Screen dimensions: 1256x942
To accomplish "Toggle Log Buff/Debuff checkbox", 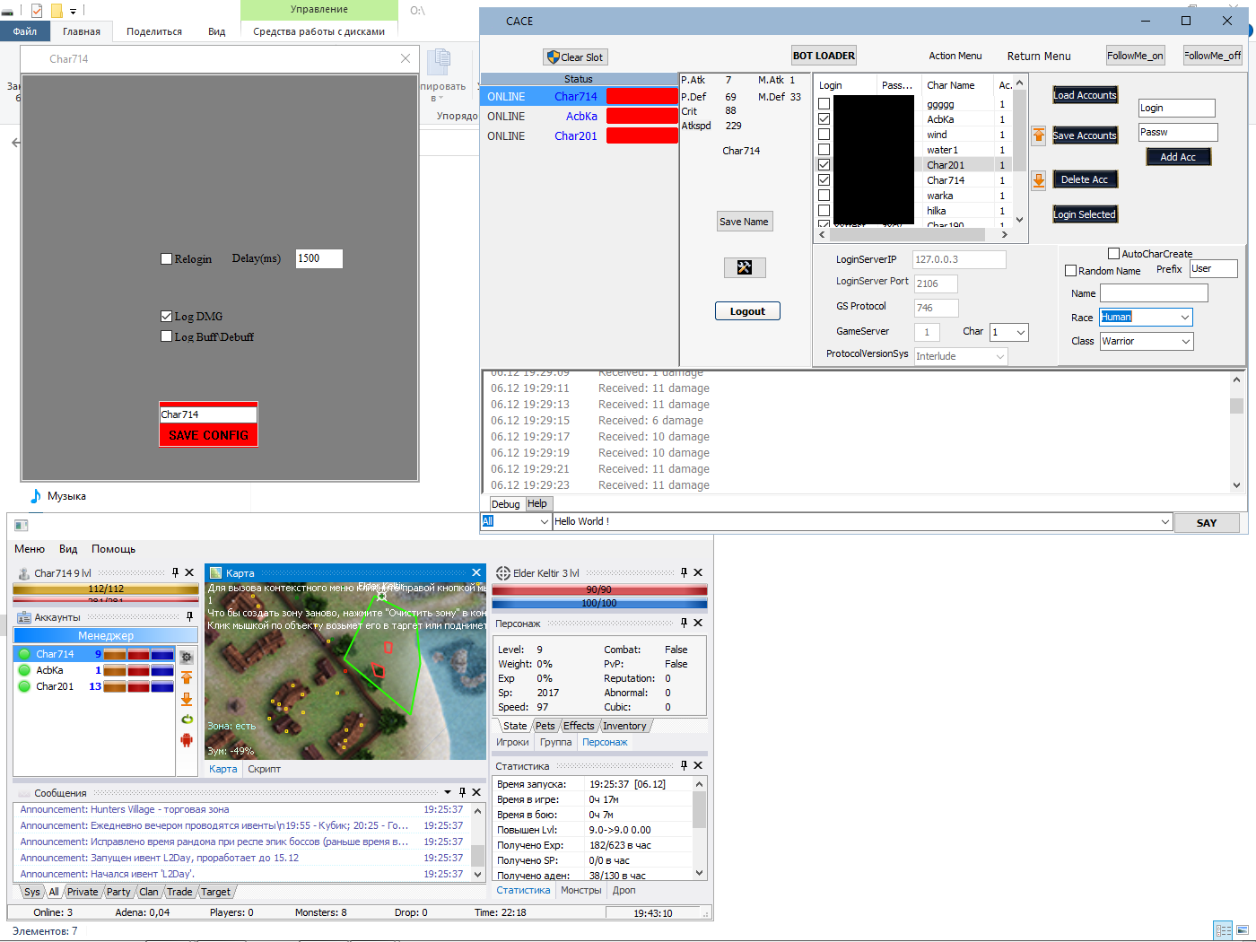I will pos(166,336).
